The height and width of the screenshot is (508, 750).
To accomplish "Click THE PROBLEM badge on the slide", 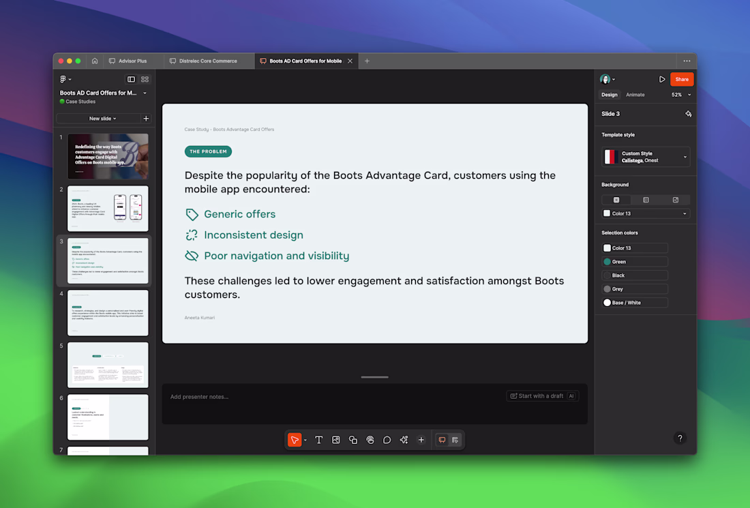I will point(208,151).
